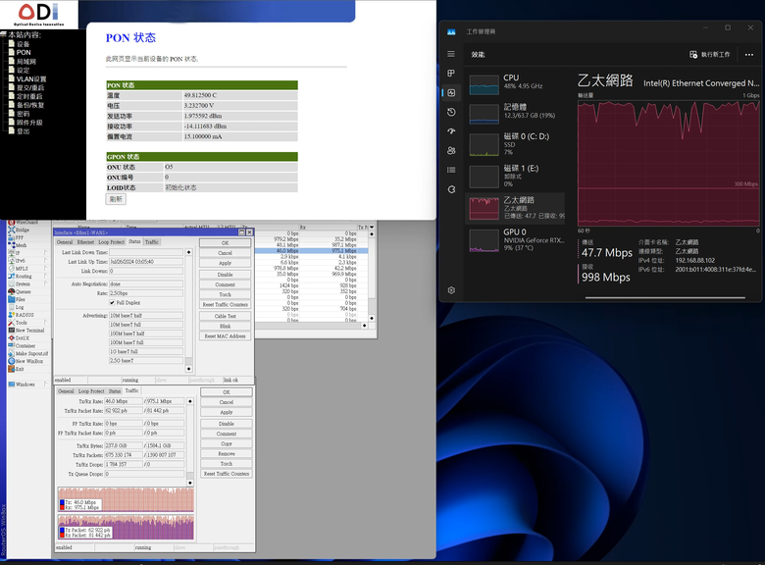Select 磁碟 1 (E:) performance item
765x565 pixels.
click(516, 177)
